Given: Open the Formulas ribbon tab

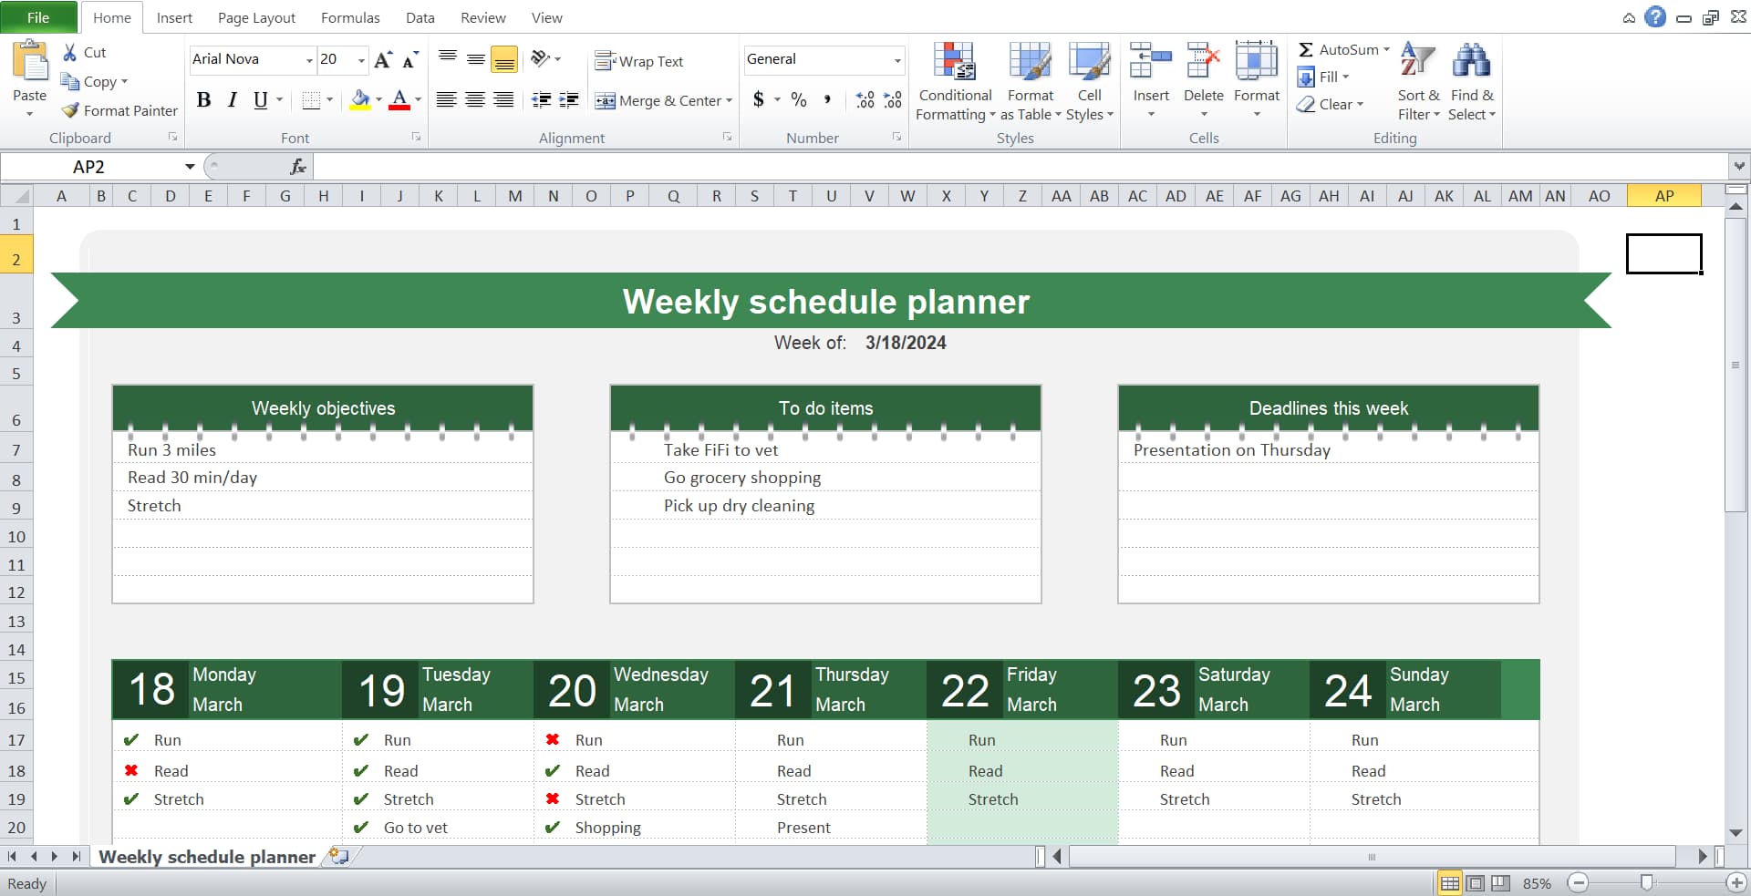Looking at the screenshot, I should pyautogui.click(x=350, y=17).
